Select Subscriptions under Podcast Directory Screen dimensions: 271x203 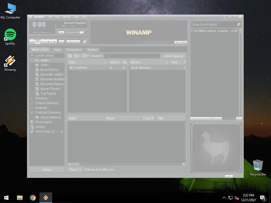[x=50, y=117]
